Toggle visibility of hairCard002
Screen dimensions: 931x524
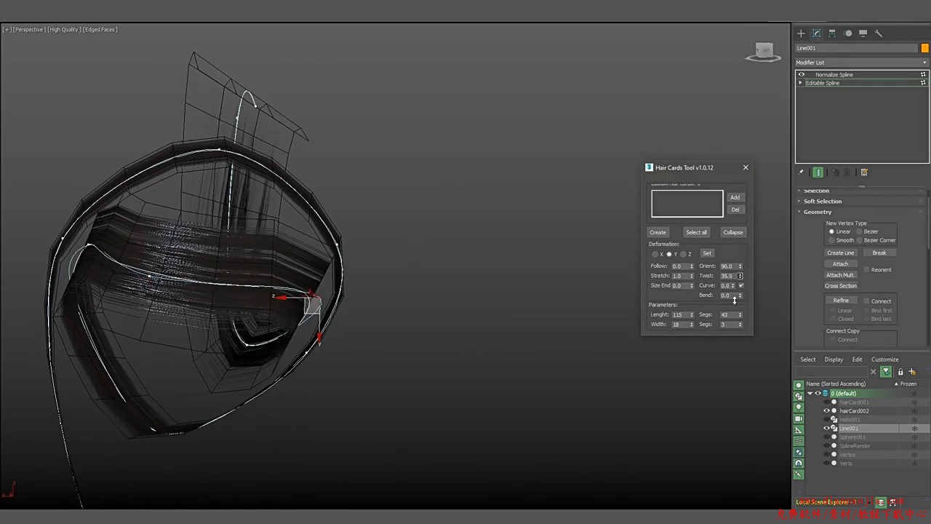[x=826, y=411]
